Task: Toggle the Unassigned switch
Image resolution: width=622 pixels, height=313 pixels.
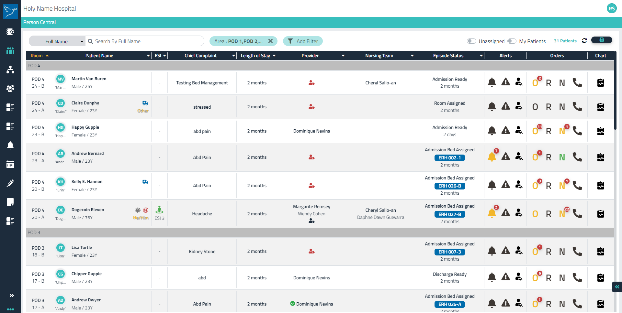Action: [471, 41]
